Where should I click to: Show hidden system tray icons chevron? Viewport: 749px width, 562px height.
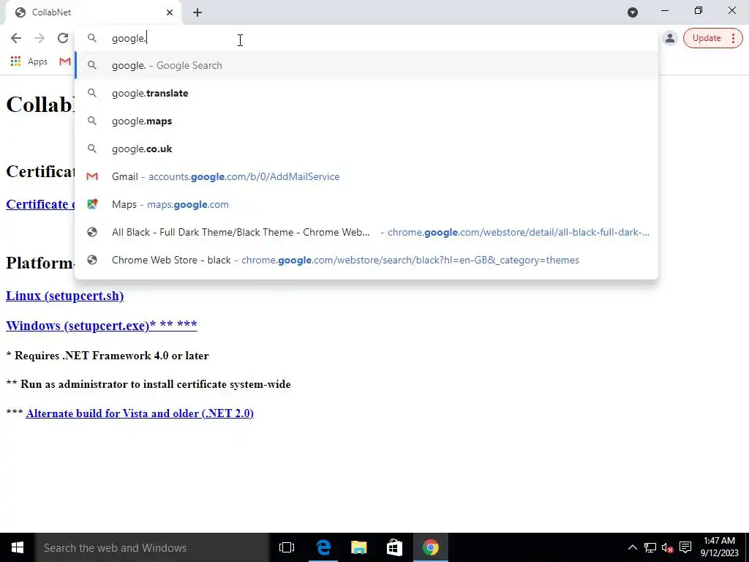tap(632, 547)
